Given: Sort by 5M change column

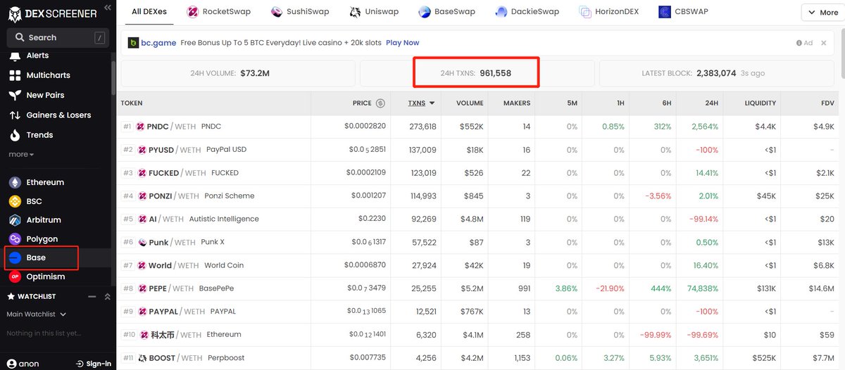Looking at the screenshot, I should pos(572,103).
